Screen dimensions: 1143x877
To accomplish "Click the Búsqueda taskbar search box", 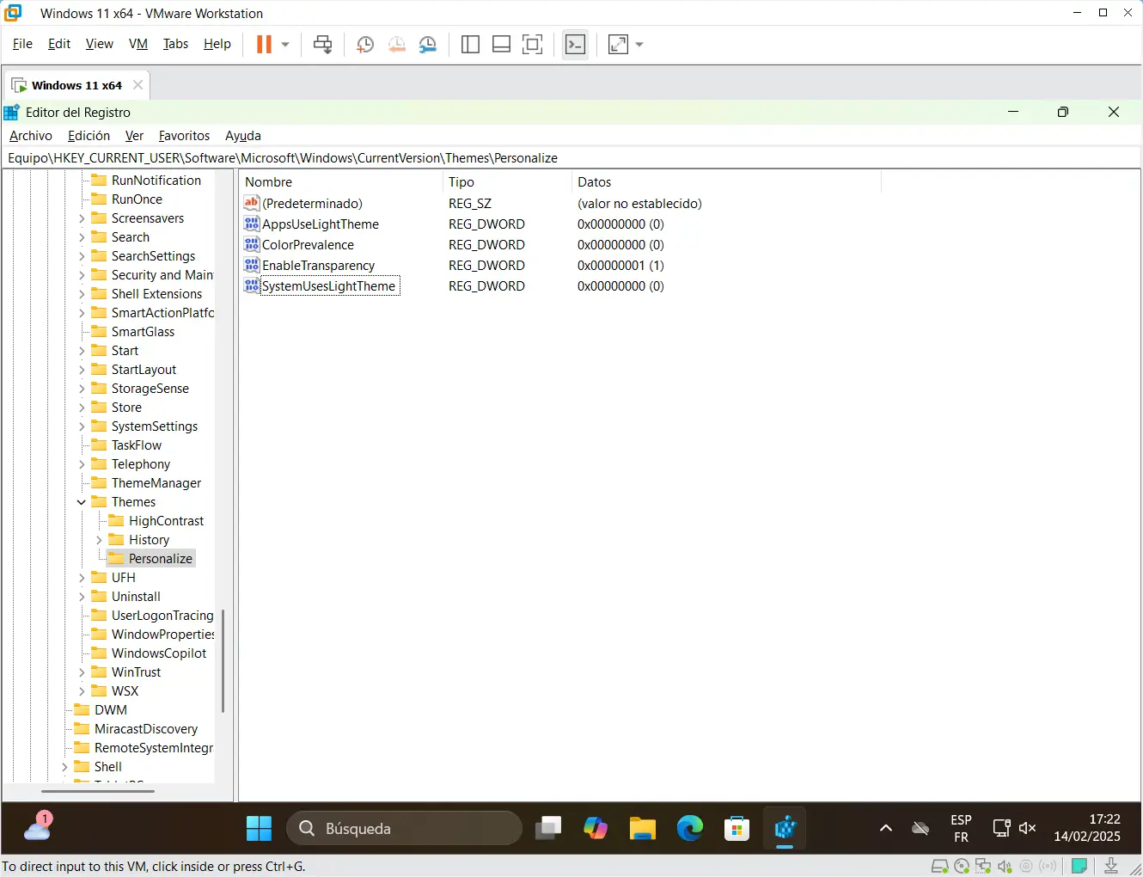I will point(404,829).
